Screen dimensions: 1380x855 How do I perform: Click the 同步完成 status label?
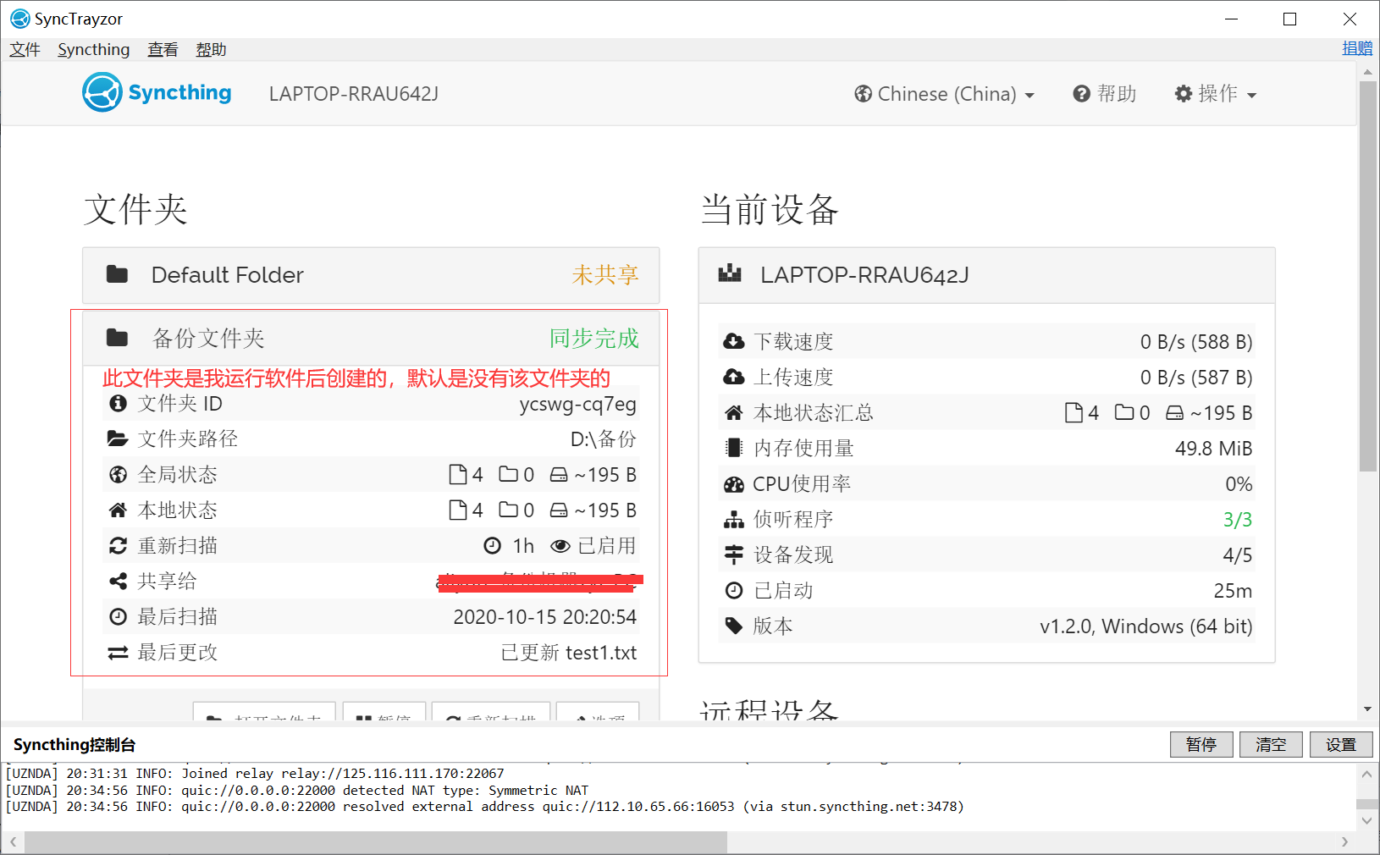point(594,339)
